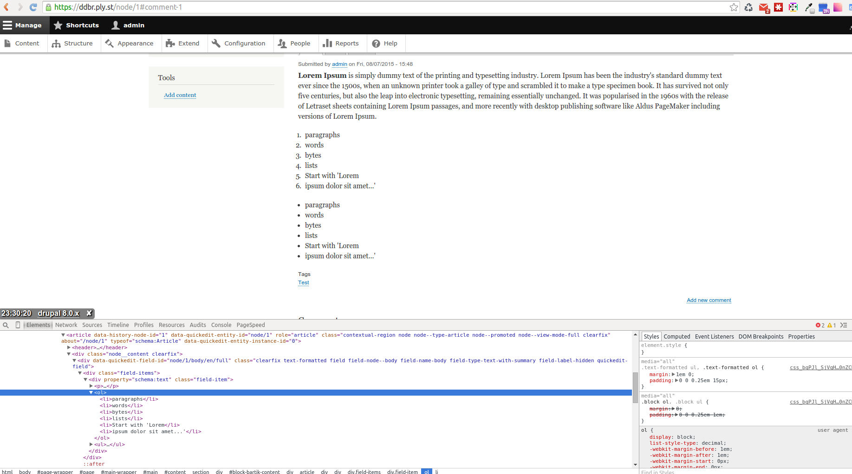Select the inspect element magnifier in DevTools
Image resolution: width=852 pixels, height=474 pixels.
(6, 325)
